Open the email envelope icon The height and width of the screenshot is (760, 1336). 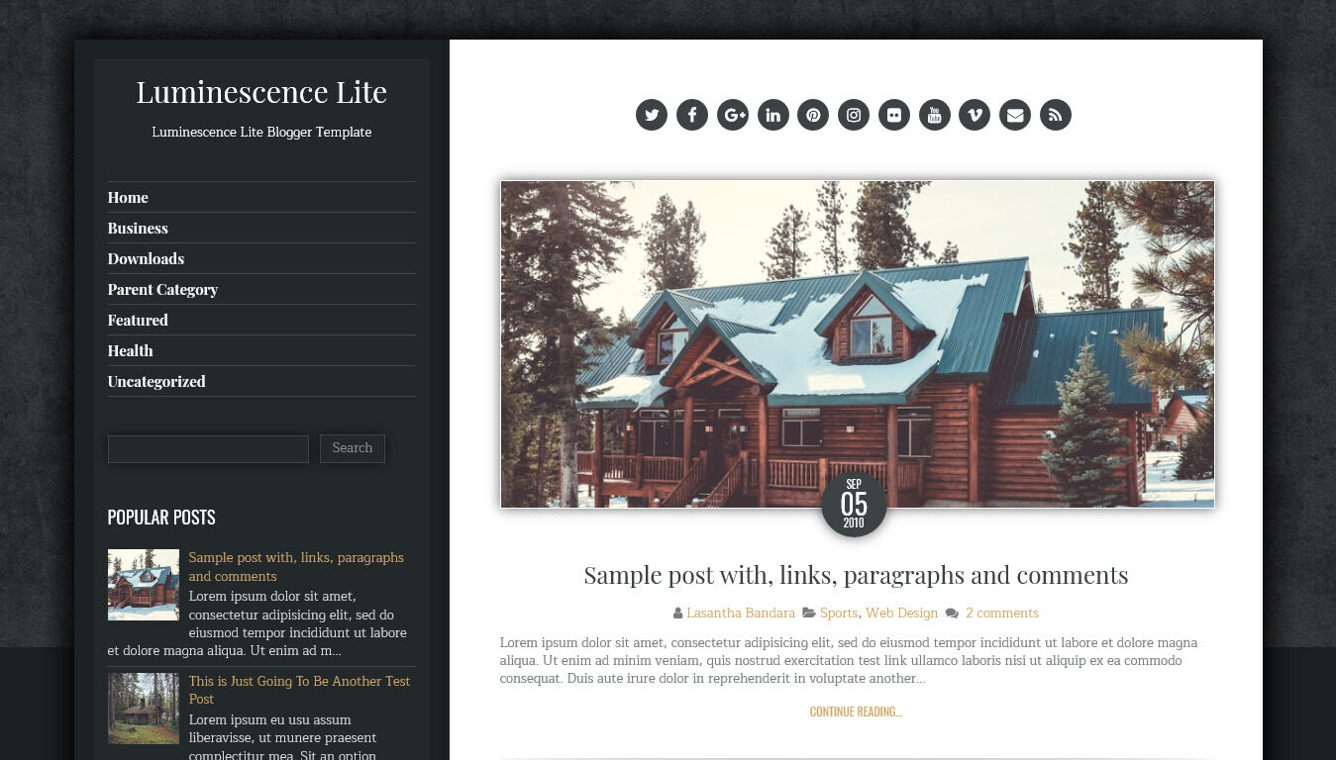(x=1015, y=115)
